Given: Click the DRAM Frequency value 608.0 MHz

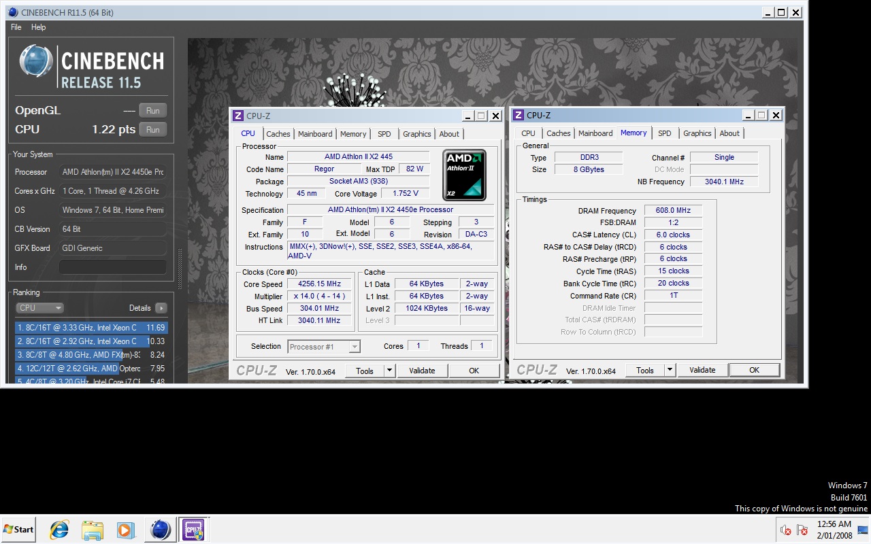Looking at the screenshot, I should point(673,211).
